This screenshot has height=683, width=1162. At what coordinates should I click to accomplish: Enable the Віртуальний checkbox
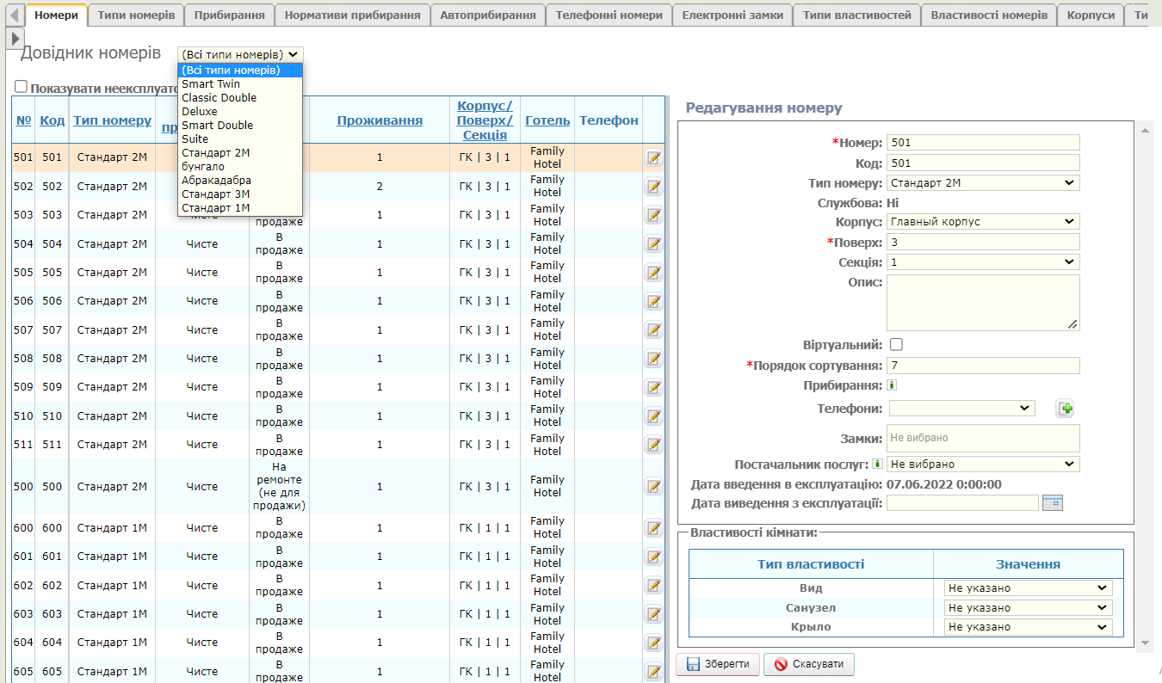click(896, 345)
